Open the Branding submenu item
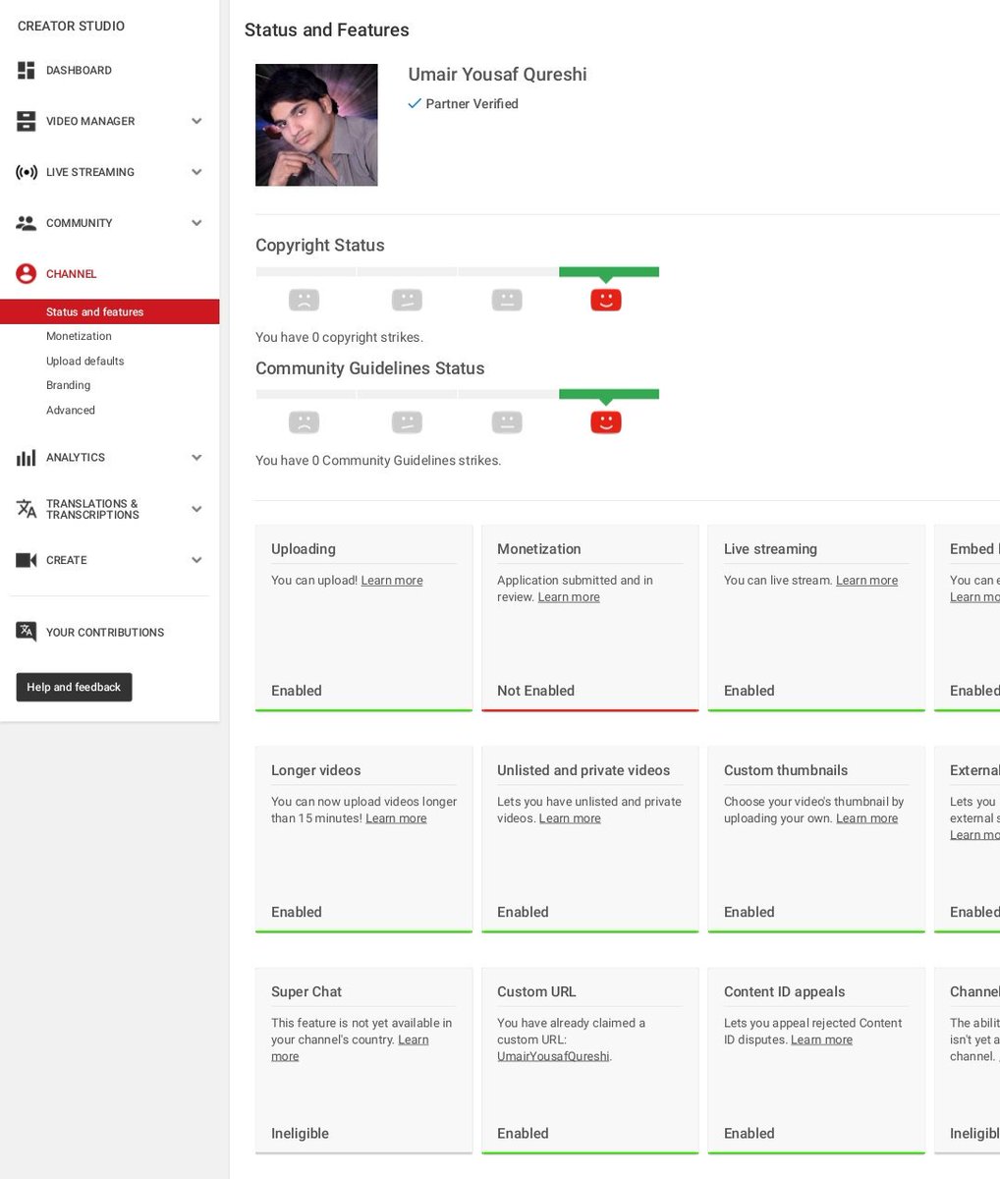Viewport: 1000px width, 1179px height. pyautogui.click(x=68, y=385)
